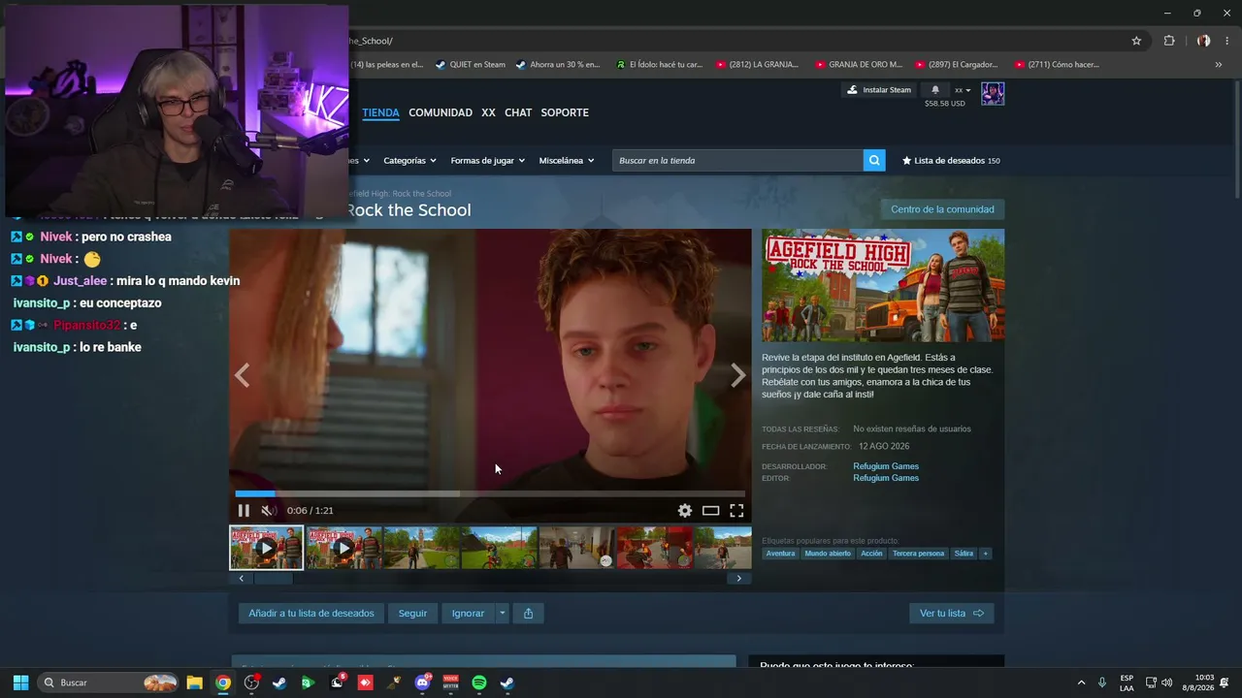Click the store search input field

click(737, 161)
